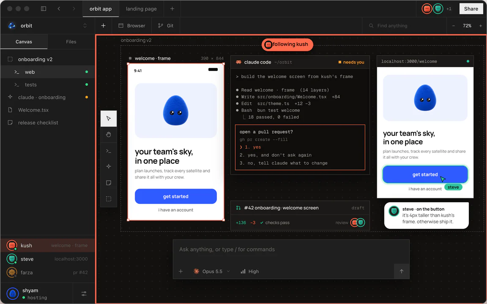
Task: Pick the sticky note tool
Action: click(108, 183)
